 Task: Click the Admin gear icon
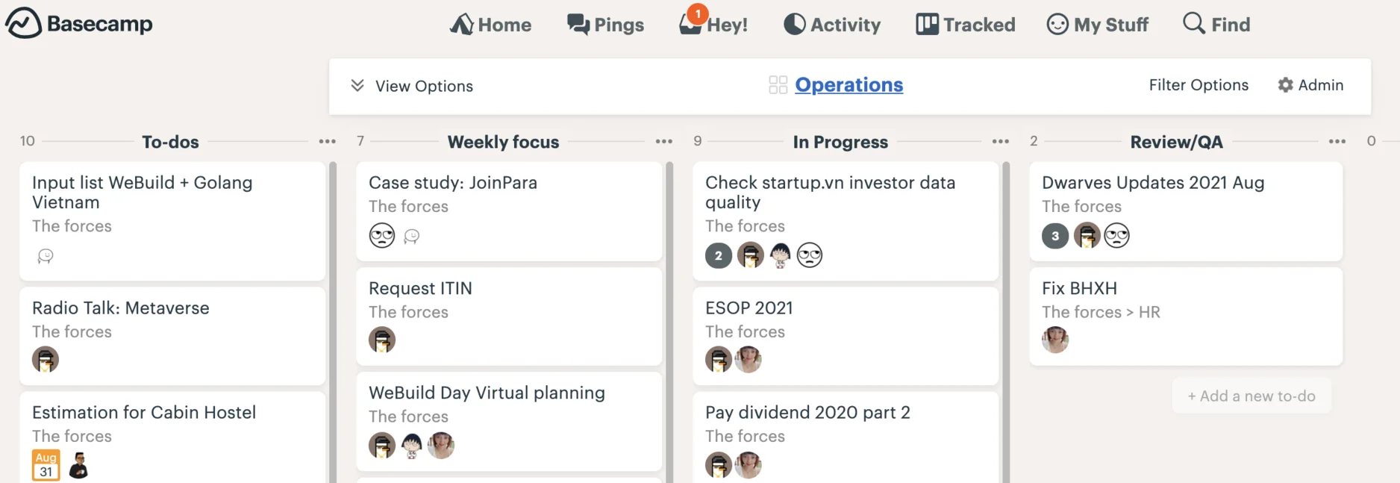click(x=1285, y=85)
